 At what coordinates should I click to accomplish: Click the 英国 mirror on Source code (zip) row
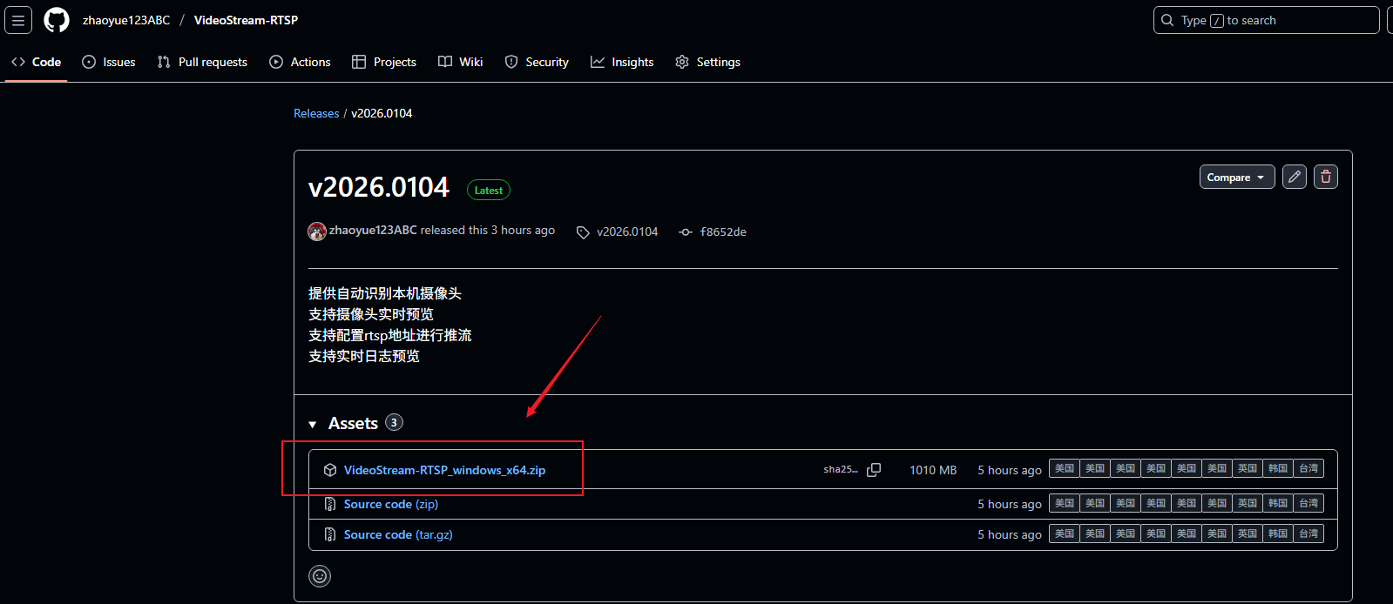[x=1248, y=503]
